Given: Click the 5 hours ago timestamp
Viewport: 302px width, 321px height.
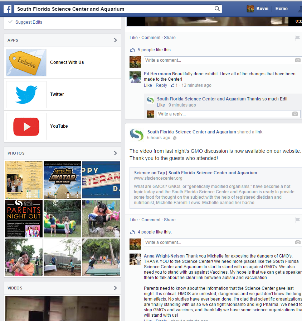Looking at the screenshot, I should point(159,138).
